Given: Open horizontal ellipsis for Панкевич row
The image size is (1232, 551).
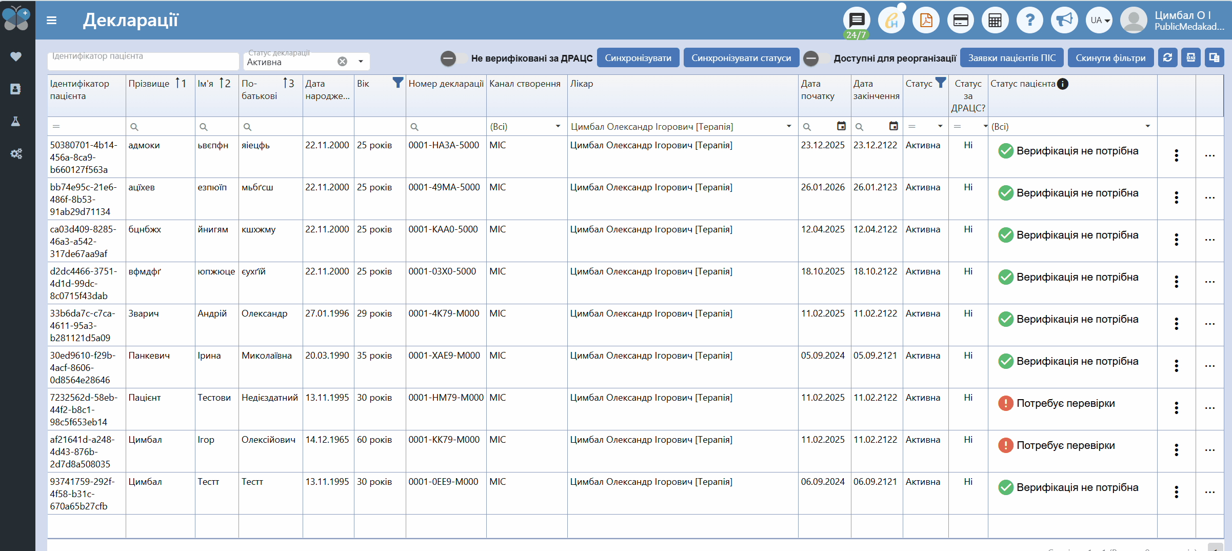Looking at the screenshot, I should (x=1210, y=366).
